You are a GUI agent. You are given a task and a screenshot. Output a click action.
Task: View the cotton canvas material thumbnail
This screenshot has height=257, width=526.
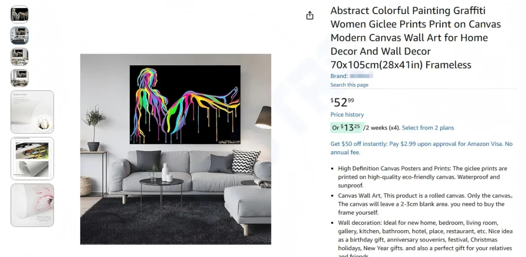click(32, 112)
